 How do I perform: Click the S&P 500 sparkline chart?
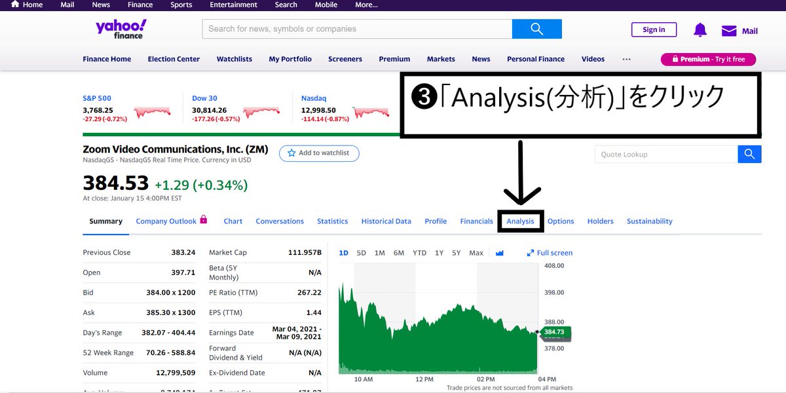[152, 112]
